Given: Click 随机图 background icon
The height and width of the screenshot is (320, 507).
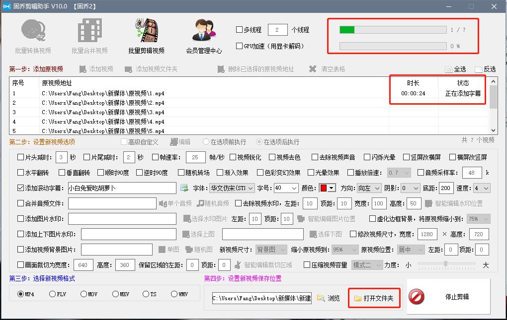Looking at the screenshot, I should pyautogui.click(x=189, y=250).
